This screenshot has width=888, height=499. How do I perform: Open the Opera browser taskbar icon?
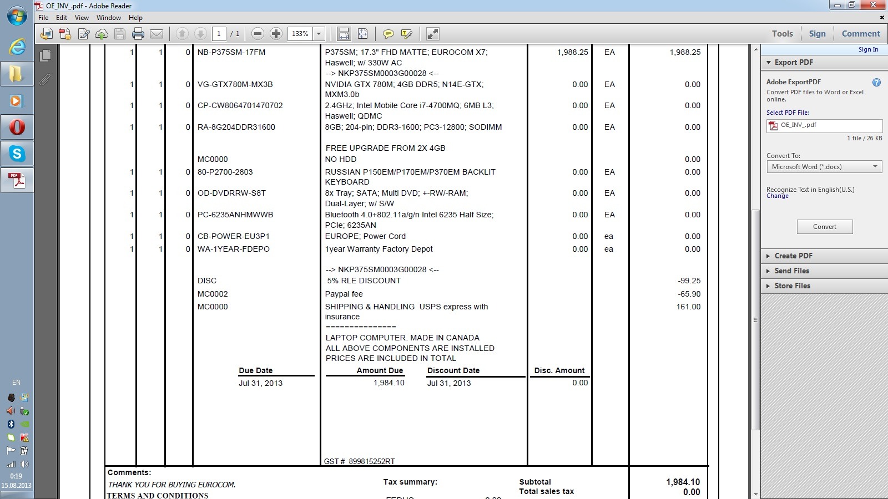[x=17, y=128]
